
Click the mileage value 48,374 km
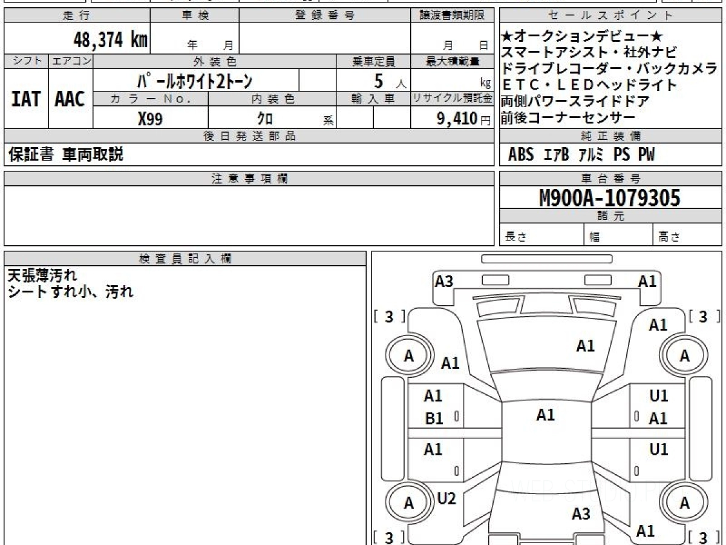110,40
